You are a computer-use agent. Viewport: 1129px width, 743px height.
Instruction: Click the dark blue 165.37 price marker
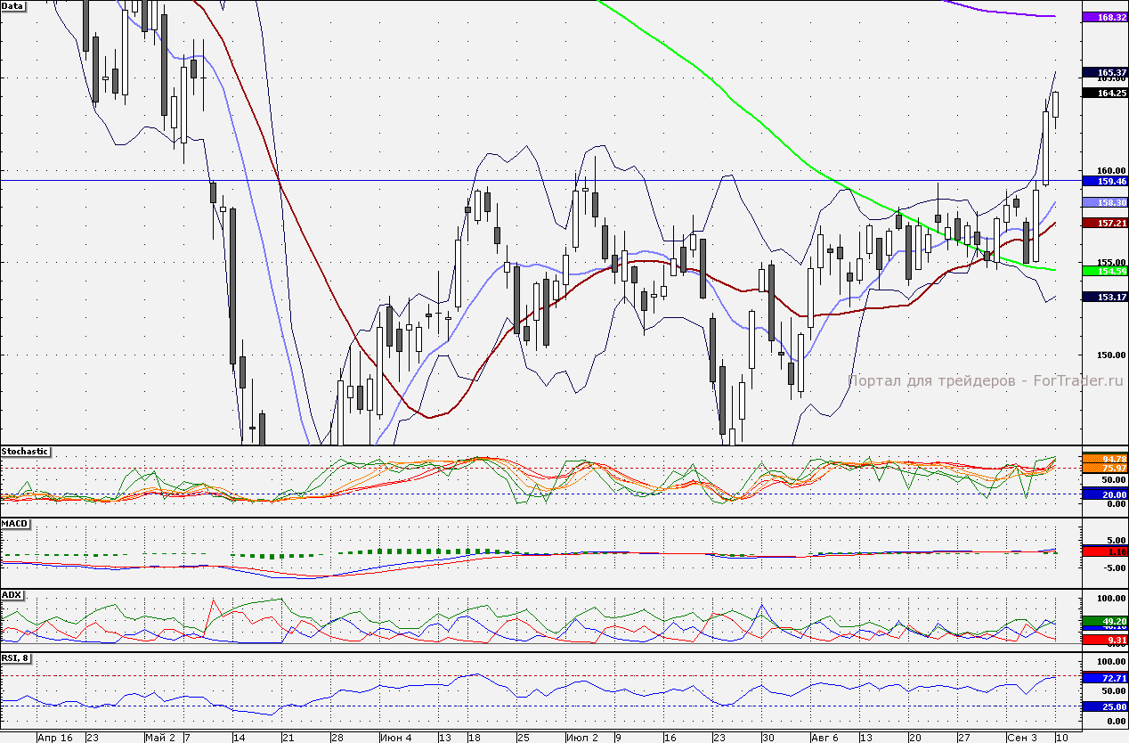[1105, 72]
